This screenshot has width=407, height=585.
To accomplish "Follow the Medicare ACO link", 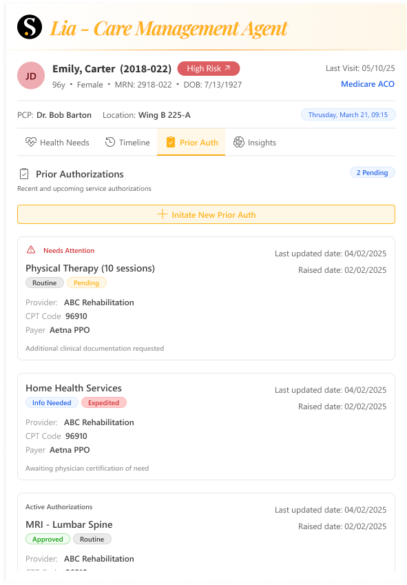I will [x=368, y=84].
